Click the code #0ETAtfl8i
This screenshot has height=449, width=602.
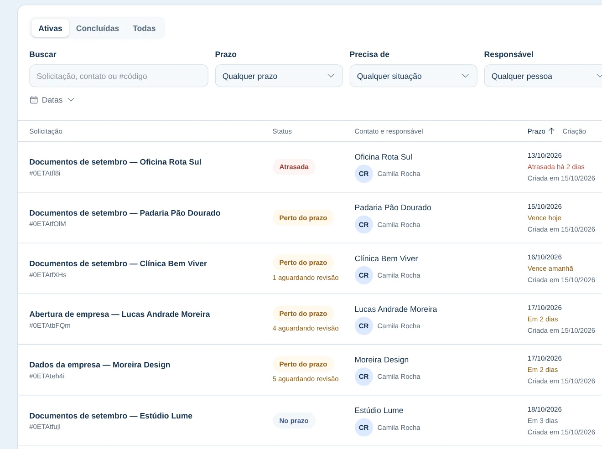click(45, 173)
